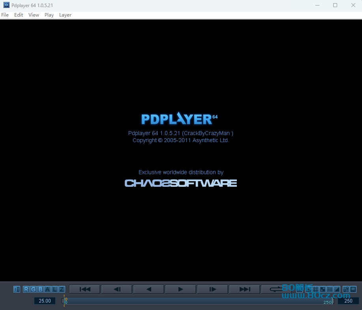Close the Pdplayer window
The height and width of the screenshot is (310, 362).
click(353, 5)
